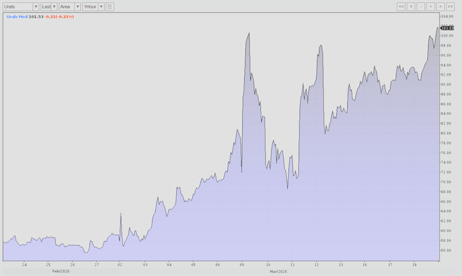Open the Area chart style dropdown
The width and height of the screenshot is (462, 276).
(69, 7)
